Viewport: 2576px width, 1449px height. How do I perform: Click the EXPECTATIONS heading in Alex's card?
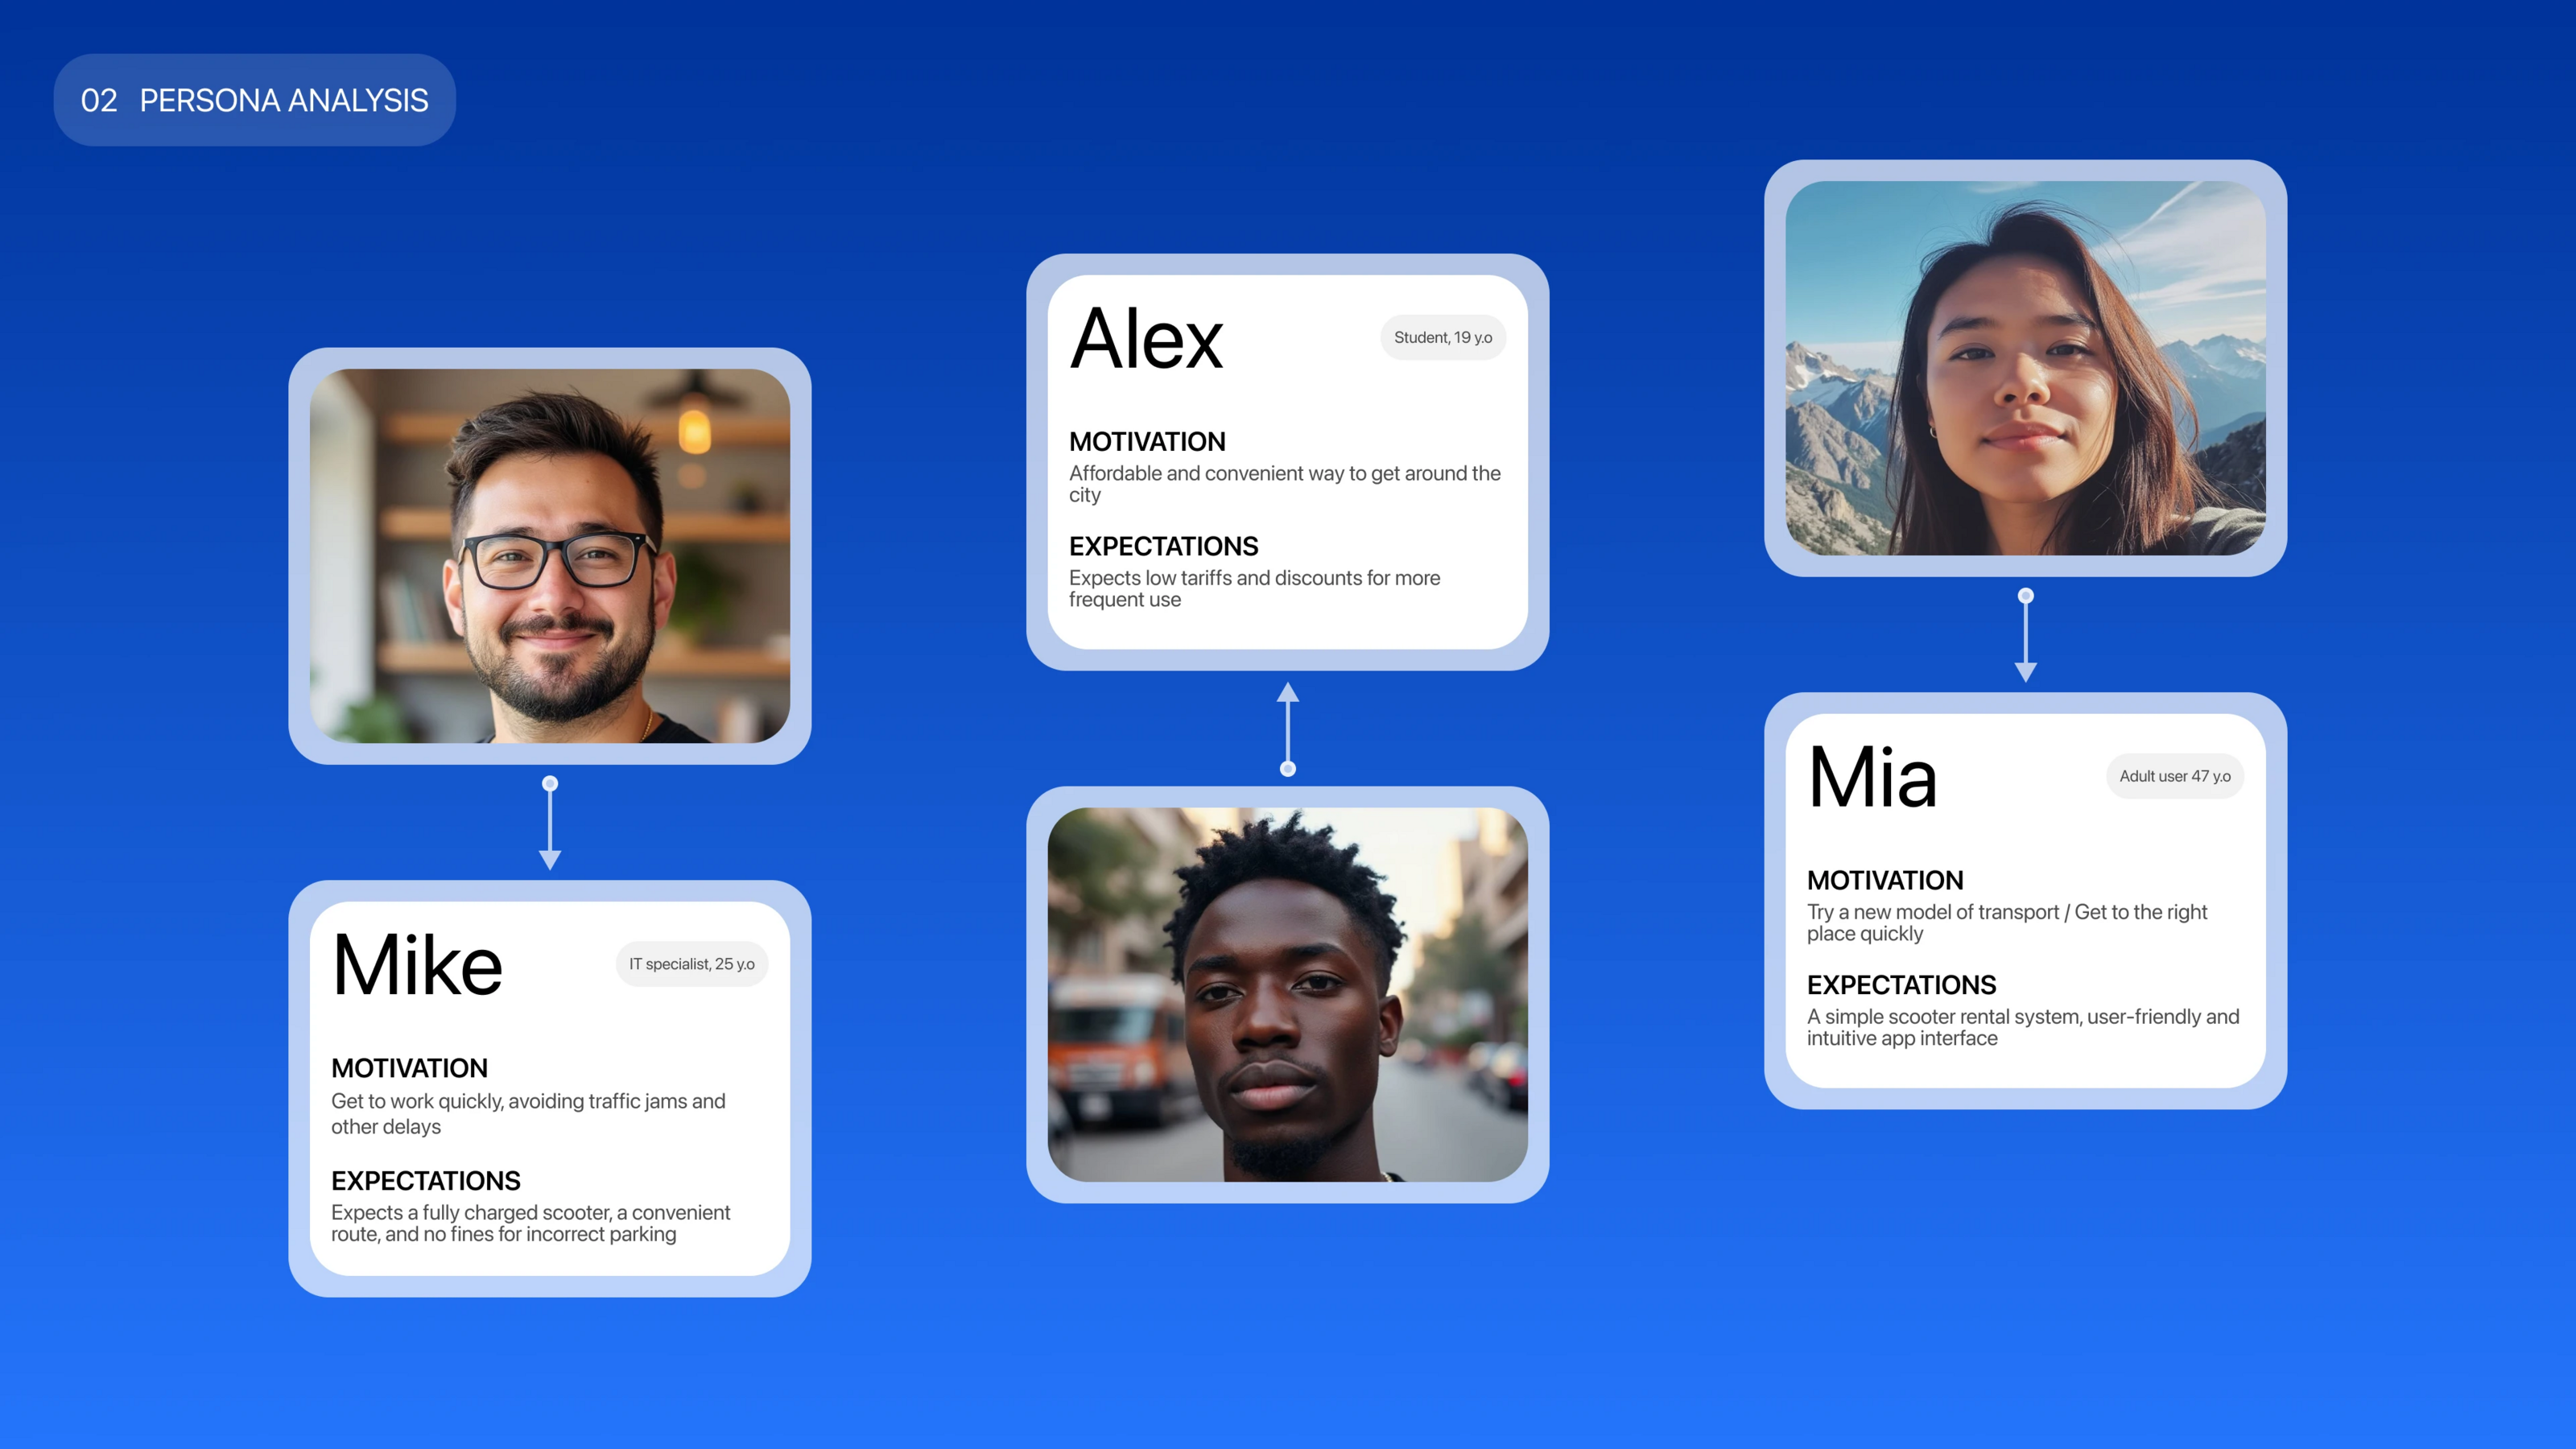coord(1163,546)
